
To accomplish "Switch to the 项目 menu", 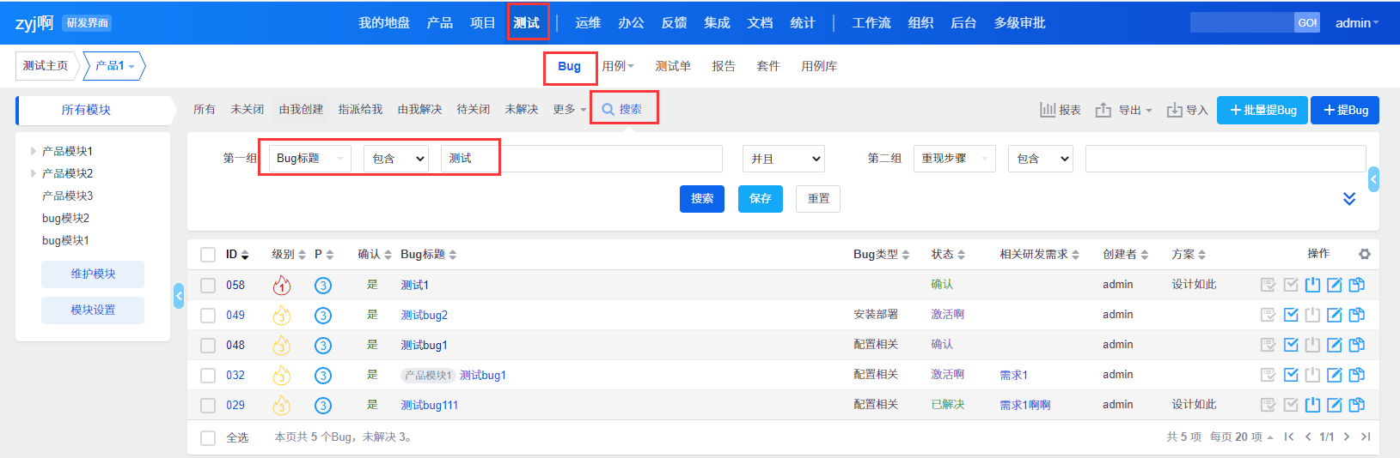I will click(483, 23).
